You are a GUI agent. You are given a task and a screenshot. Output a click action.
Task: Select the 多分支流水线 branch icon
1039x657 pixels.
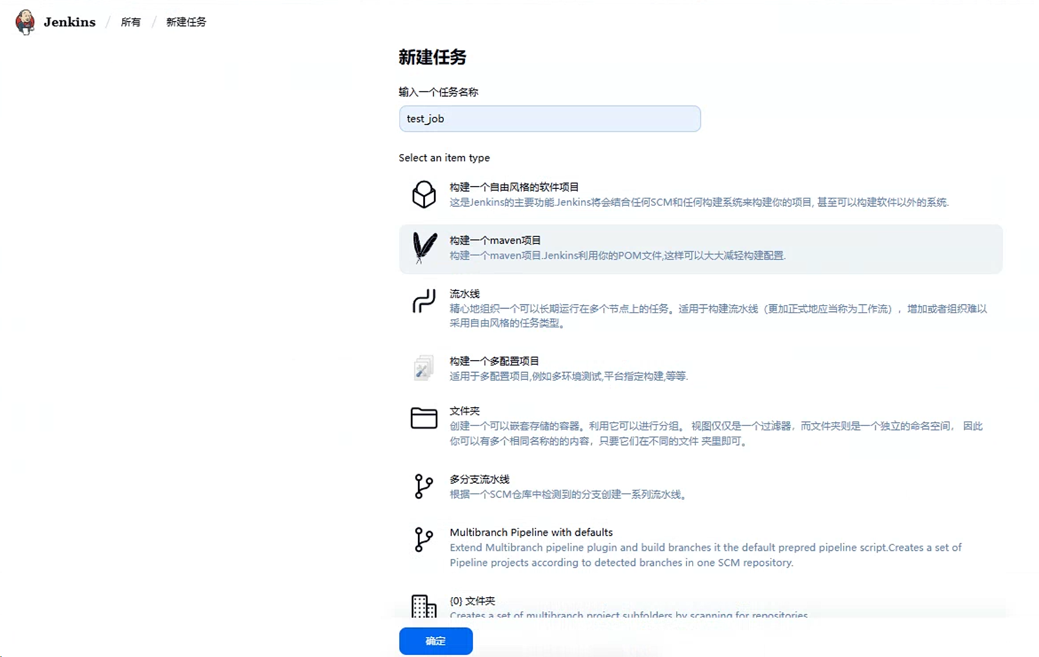[x=424, y=486]
